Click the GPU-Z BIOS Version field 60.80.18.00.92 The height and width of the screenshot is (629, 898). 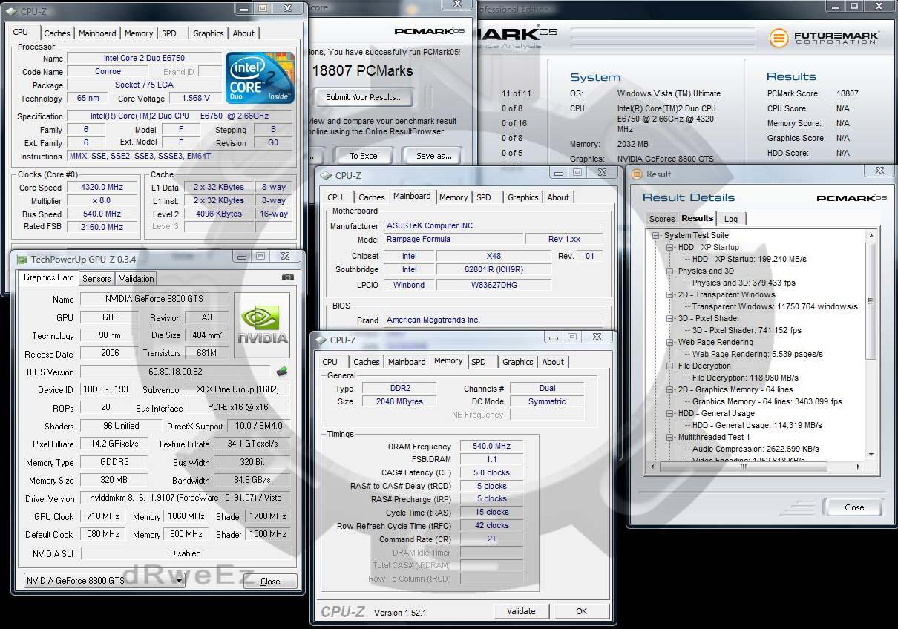point(175,372)
